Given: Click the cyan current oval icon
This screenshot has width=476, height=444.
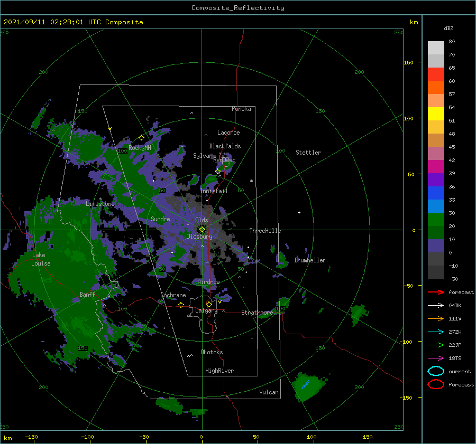Looking at the screenshot, I should pyautogui.click(x=436, y=371).
